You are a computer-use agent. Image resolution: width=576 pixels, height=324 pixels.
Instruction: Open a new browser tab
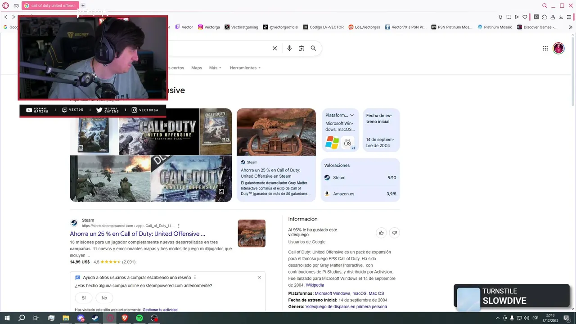[83, 5]
